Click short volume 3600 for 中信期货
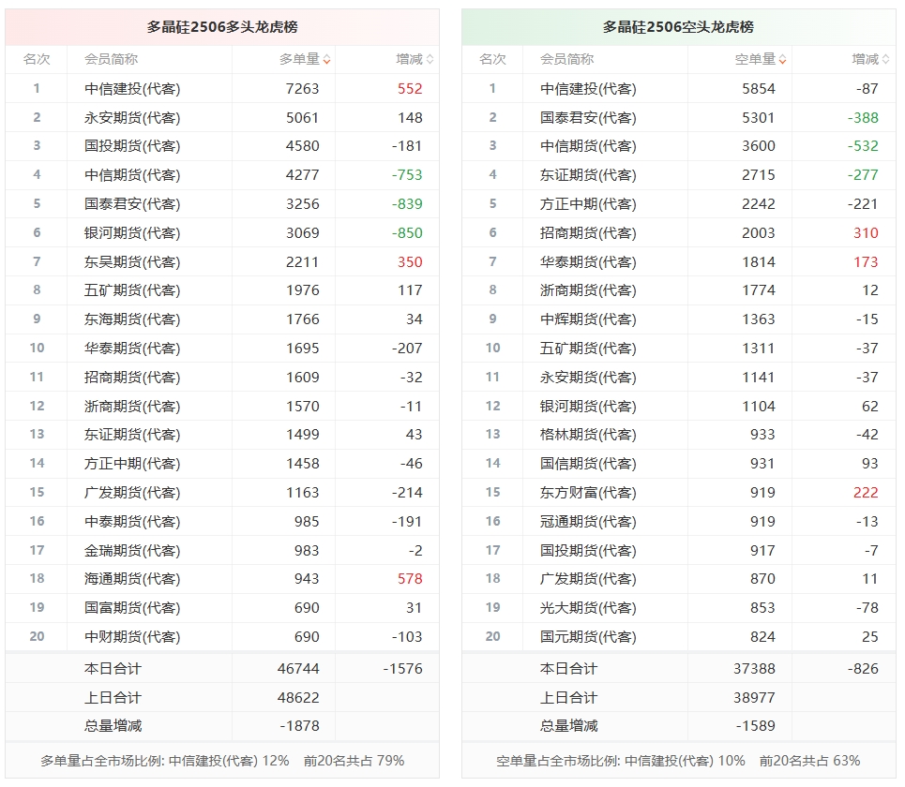905x787 pixels. [759, 146]
